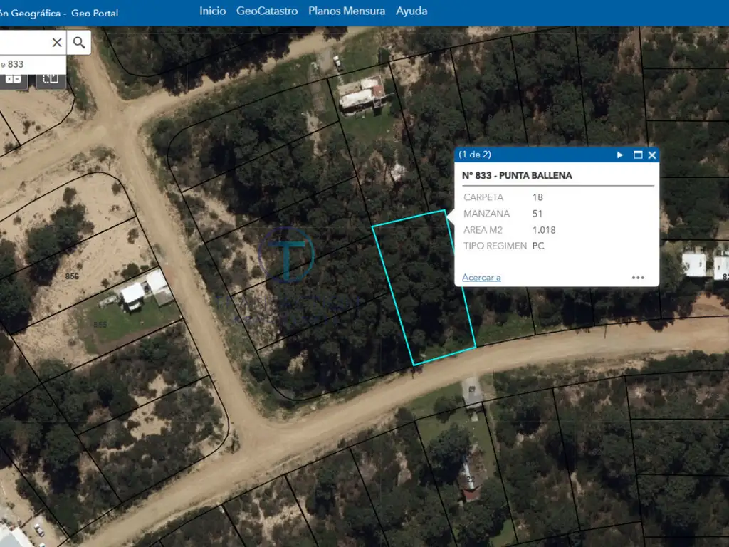Open the basemap gallery widget
This screenshot has width=729, height=547.
click(14, 78)
